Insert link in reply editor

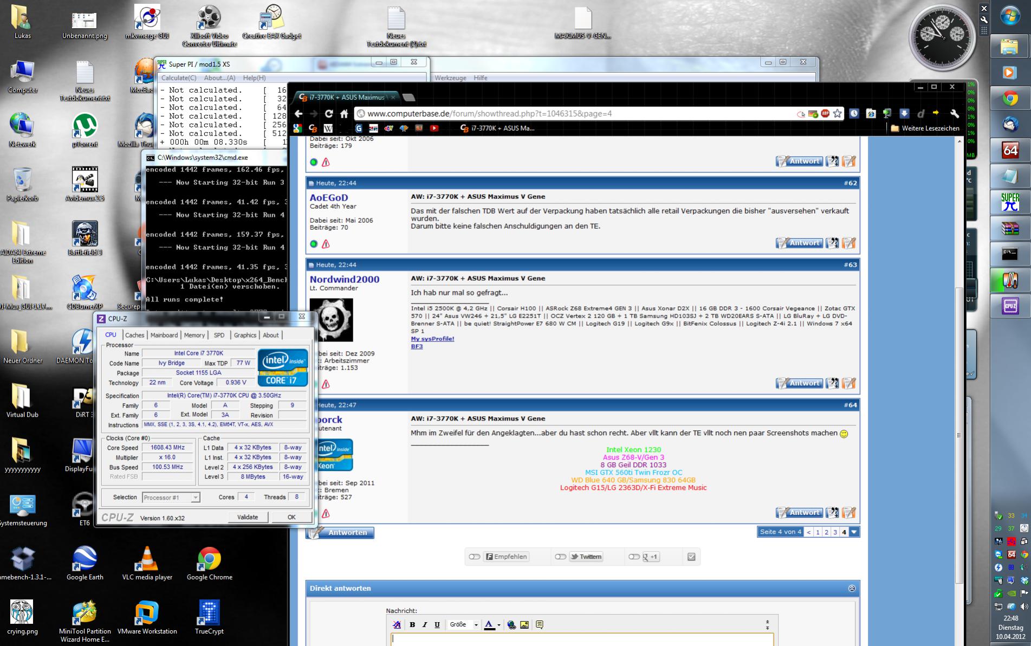point(511,625)
